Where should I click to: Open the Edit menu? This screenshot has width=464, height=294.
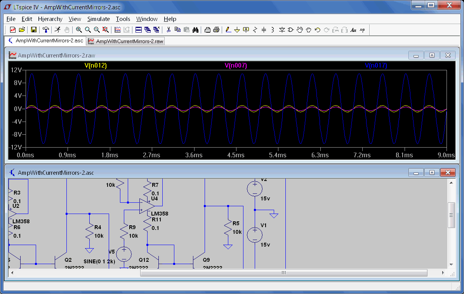(27, 19)
